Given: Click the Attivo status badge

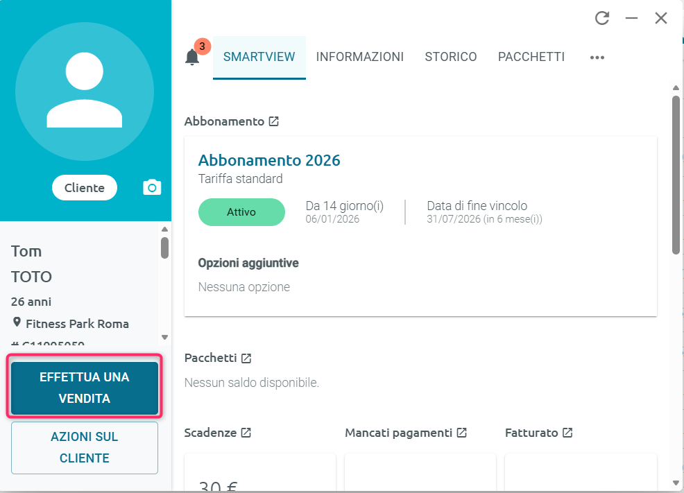Looking at the screenshot, I should click(241, 212).
